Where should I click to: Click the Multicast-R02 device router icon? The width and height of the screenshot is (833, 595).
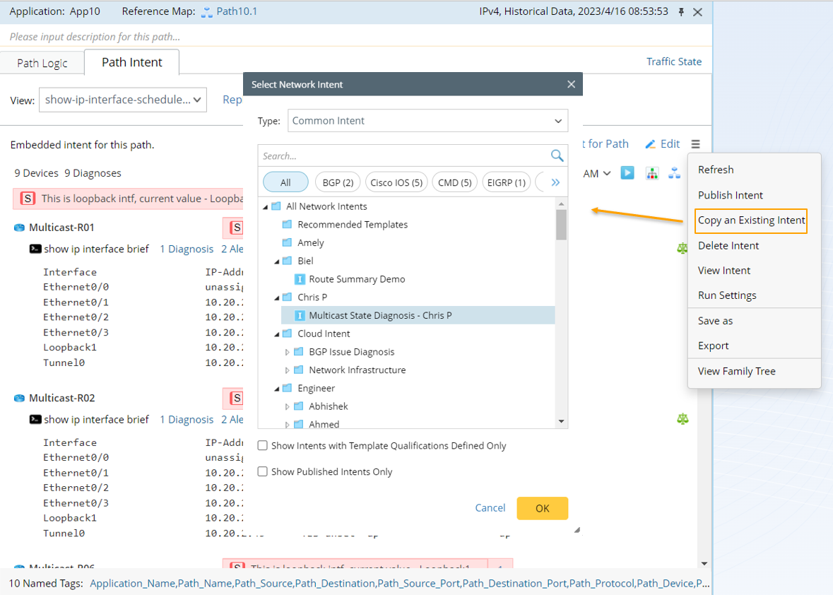coord(19,399)
